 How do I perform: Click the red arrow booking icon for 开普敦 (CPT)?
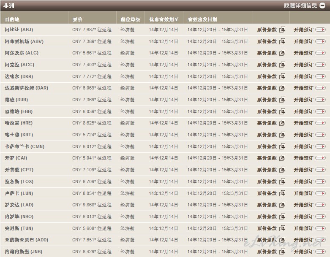(x=321, y=170)
